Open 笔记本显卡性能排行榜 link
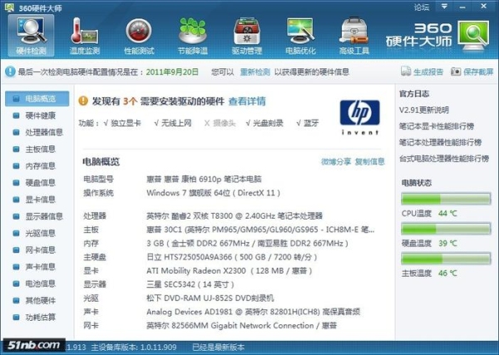Viewport: 499px width, 355px height. (437, 126)
